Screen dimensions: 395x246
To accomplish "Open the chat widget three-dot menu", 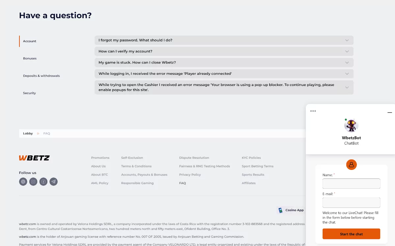I will (313, 111).
